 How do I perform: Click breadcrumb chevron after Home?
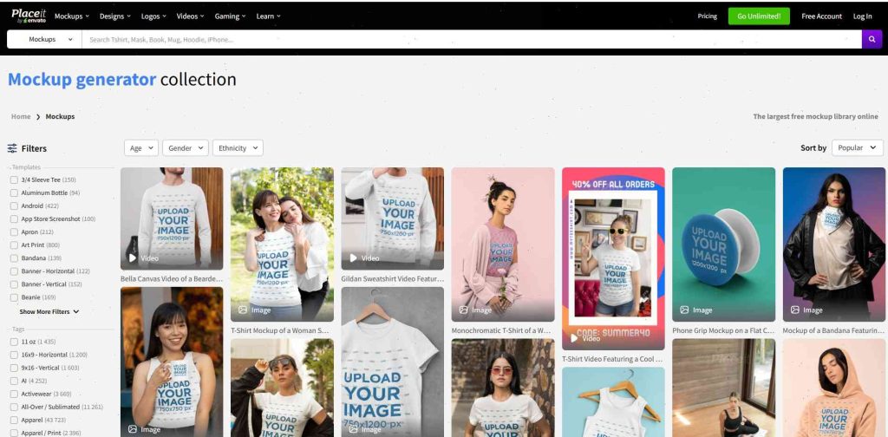point(38,116)
